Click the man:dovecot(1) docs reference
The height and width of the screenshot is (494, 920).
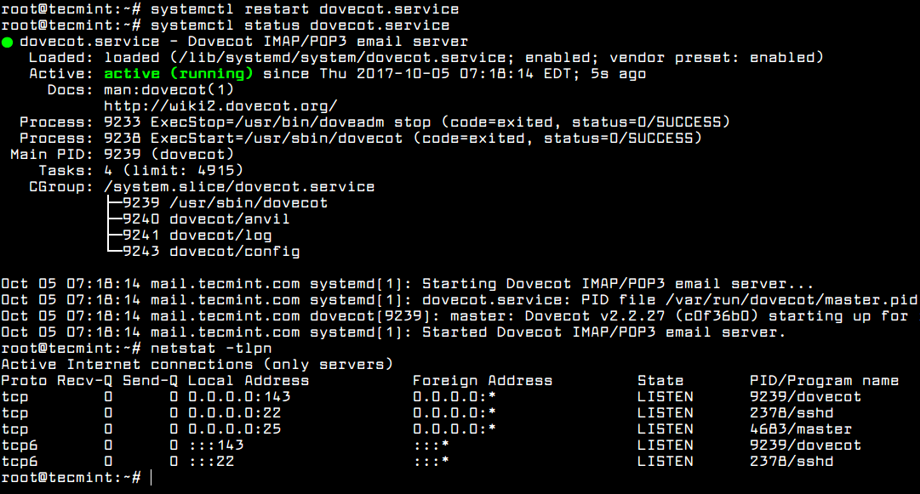pyautogui.click(x=169, y=89)
